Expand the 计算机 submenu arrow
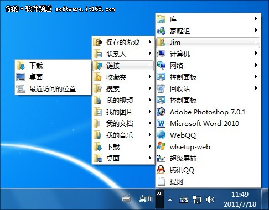The image size is (269, 210). pos(256,54)
